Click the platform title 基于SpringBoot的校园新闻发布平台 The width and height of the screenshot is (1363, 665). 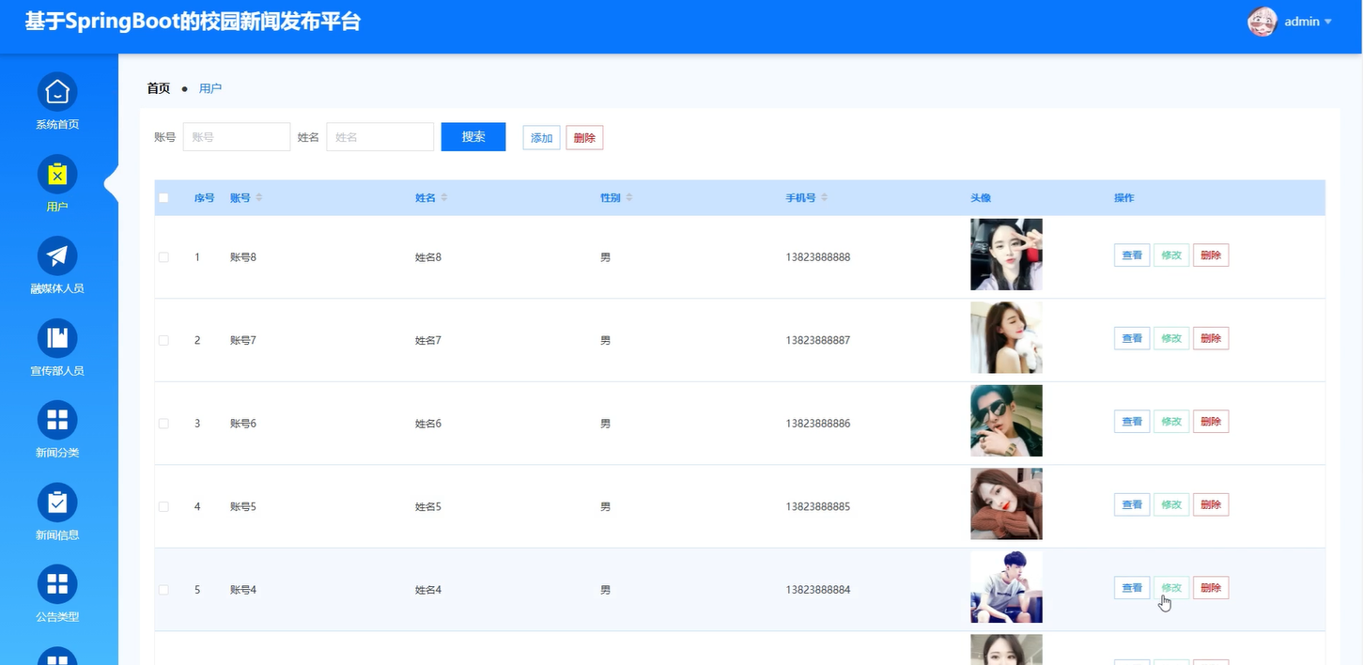tap(193, 22)
